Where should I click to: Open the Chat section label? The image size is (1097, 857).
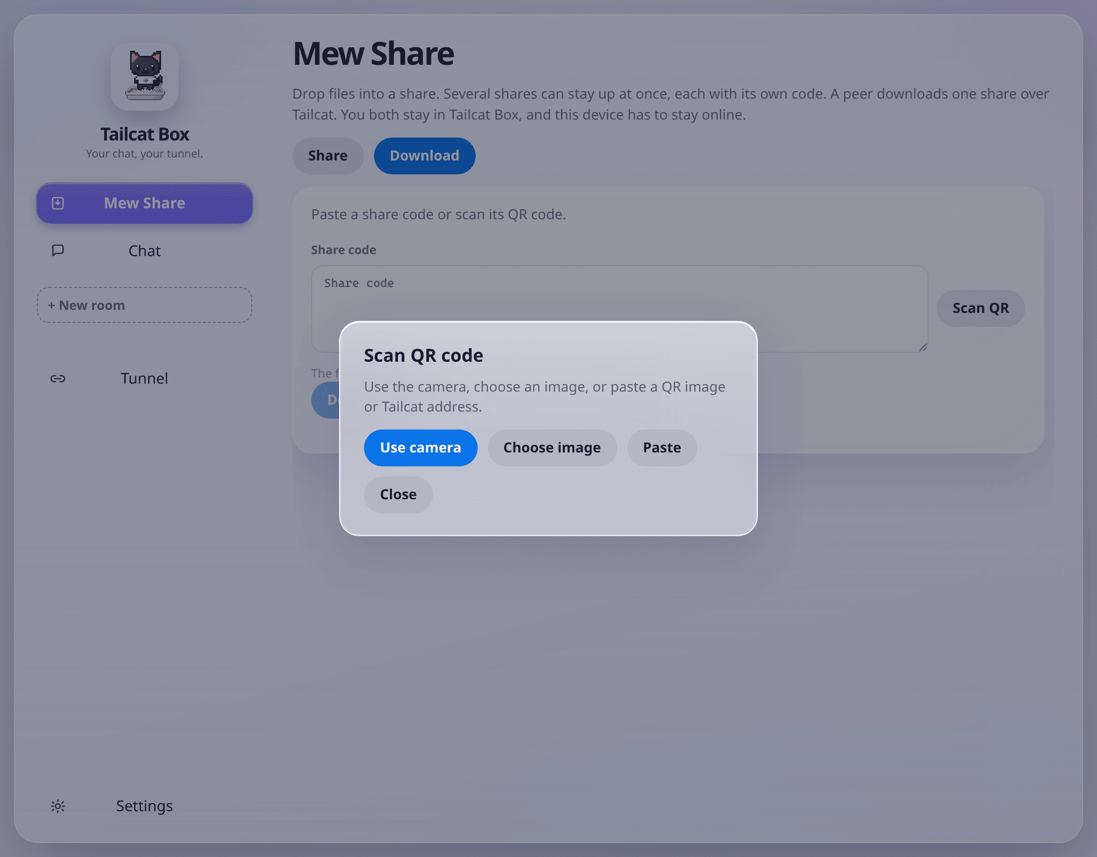point(145,251)
